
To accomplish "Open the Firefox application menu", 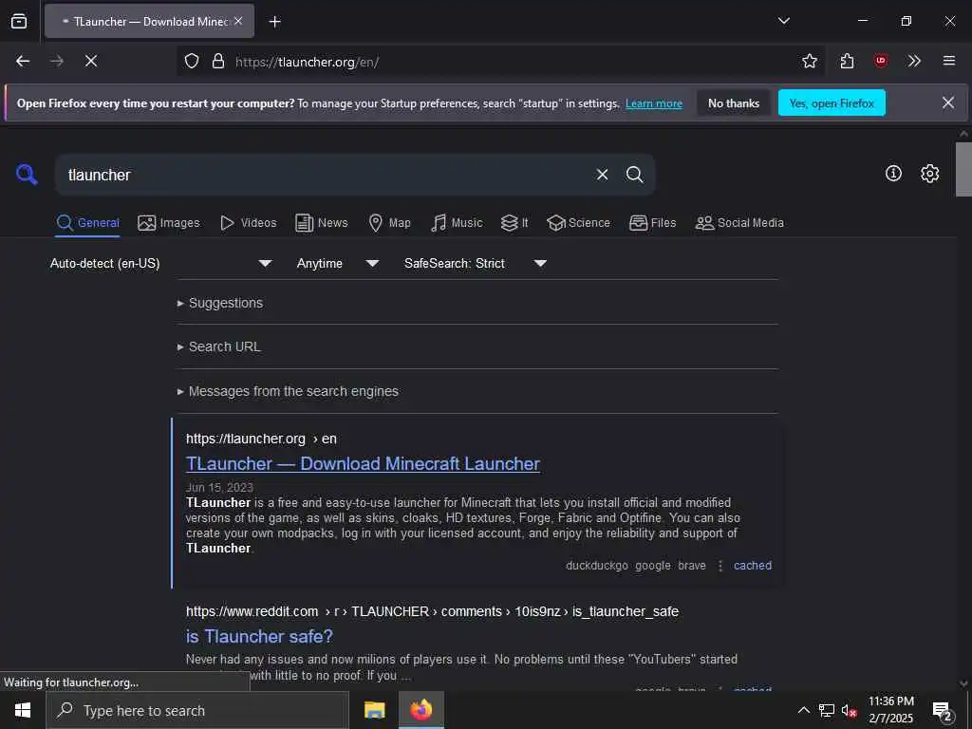I will click(948, 61).
